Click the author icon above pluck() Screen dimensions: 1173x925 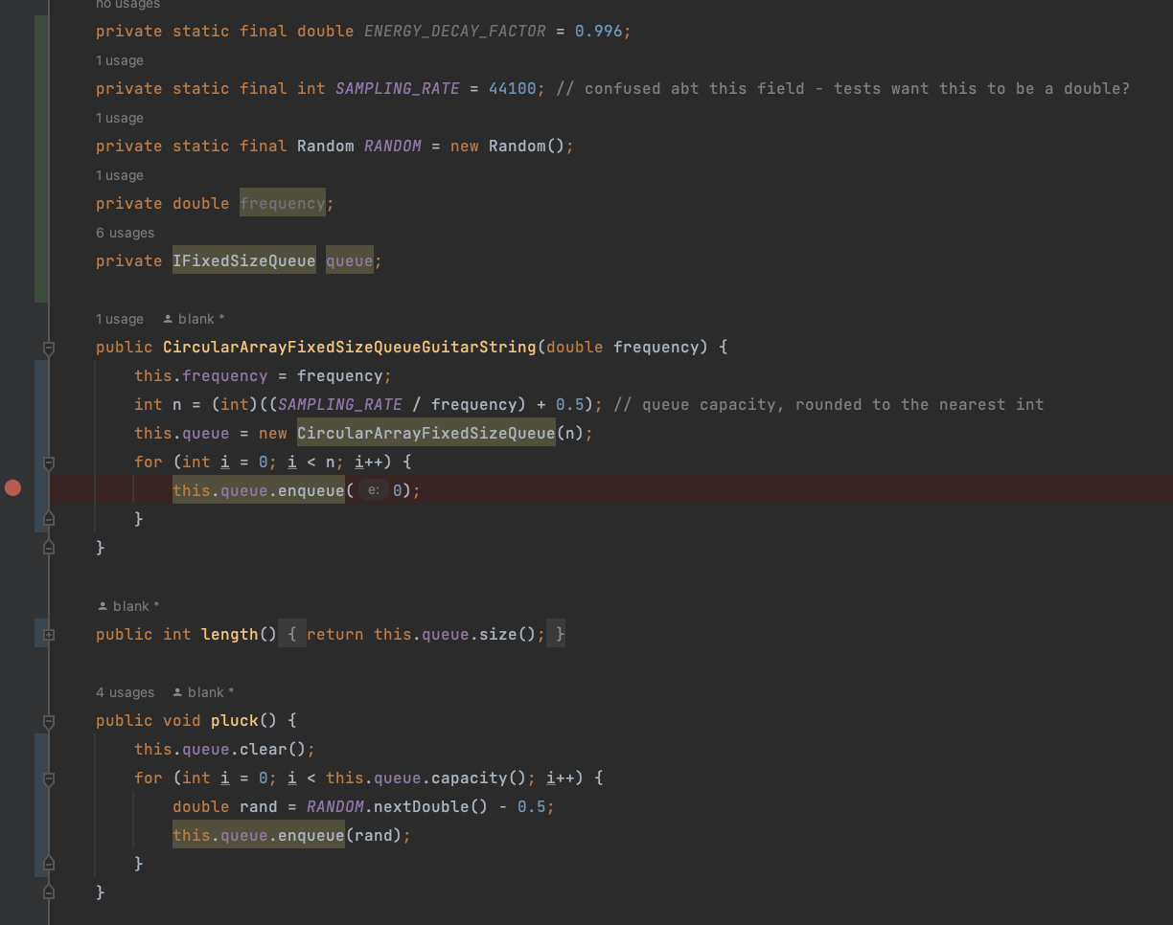[177, 692]
